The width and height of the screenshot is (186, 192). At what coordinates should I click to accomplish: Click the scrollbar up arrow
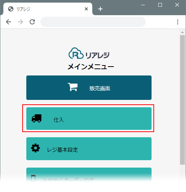pyautogui.click(x=182, y=32)
